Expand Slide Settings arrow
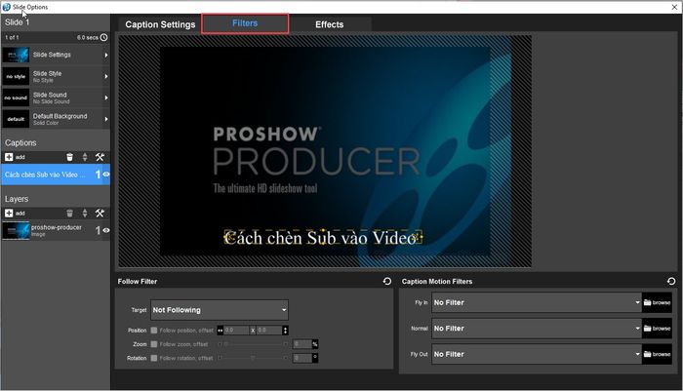683x391 pixels. (105, 55)
